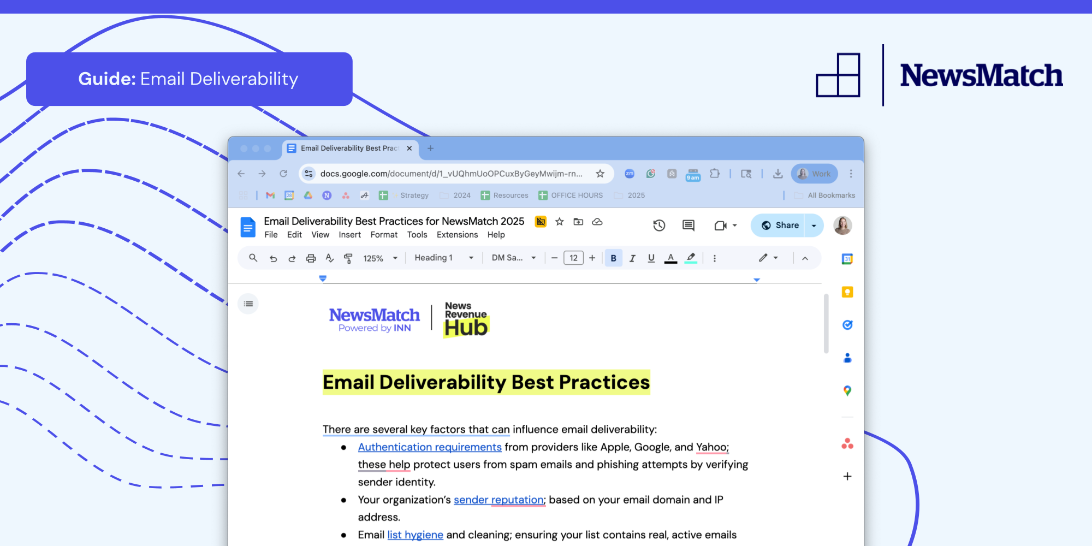Open the document outline panel
The width and height of the screenshot is (1092, 546).
(x=248, y=304)
